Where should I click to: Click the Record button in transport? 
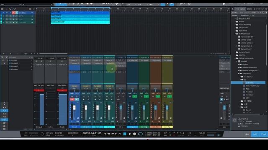coord(134,134)
